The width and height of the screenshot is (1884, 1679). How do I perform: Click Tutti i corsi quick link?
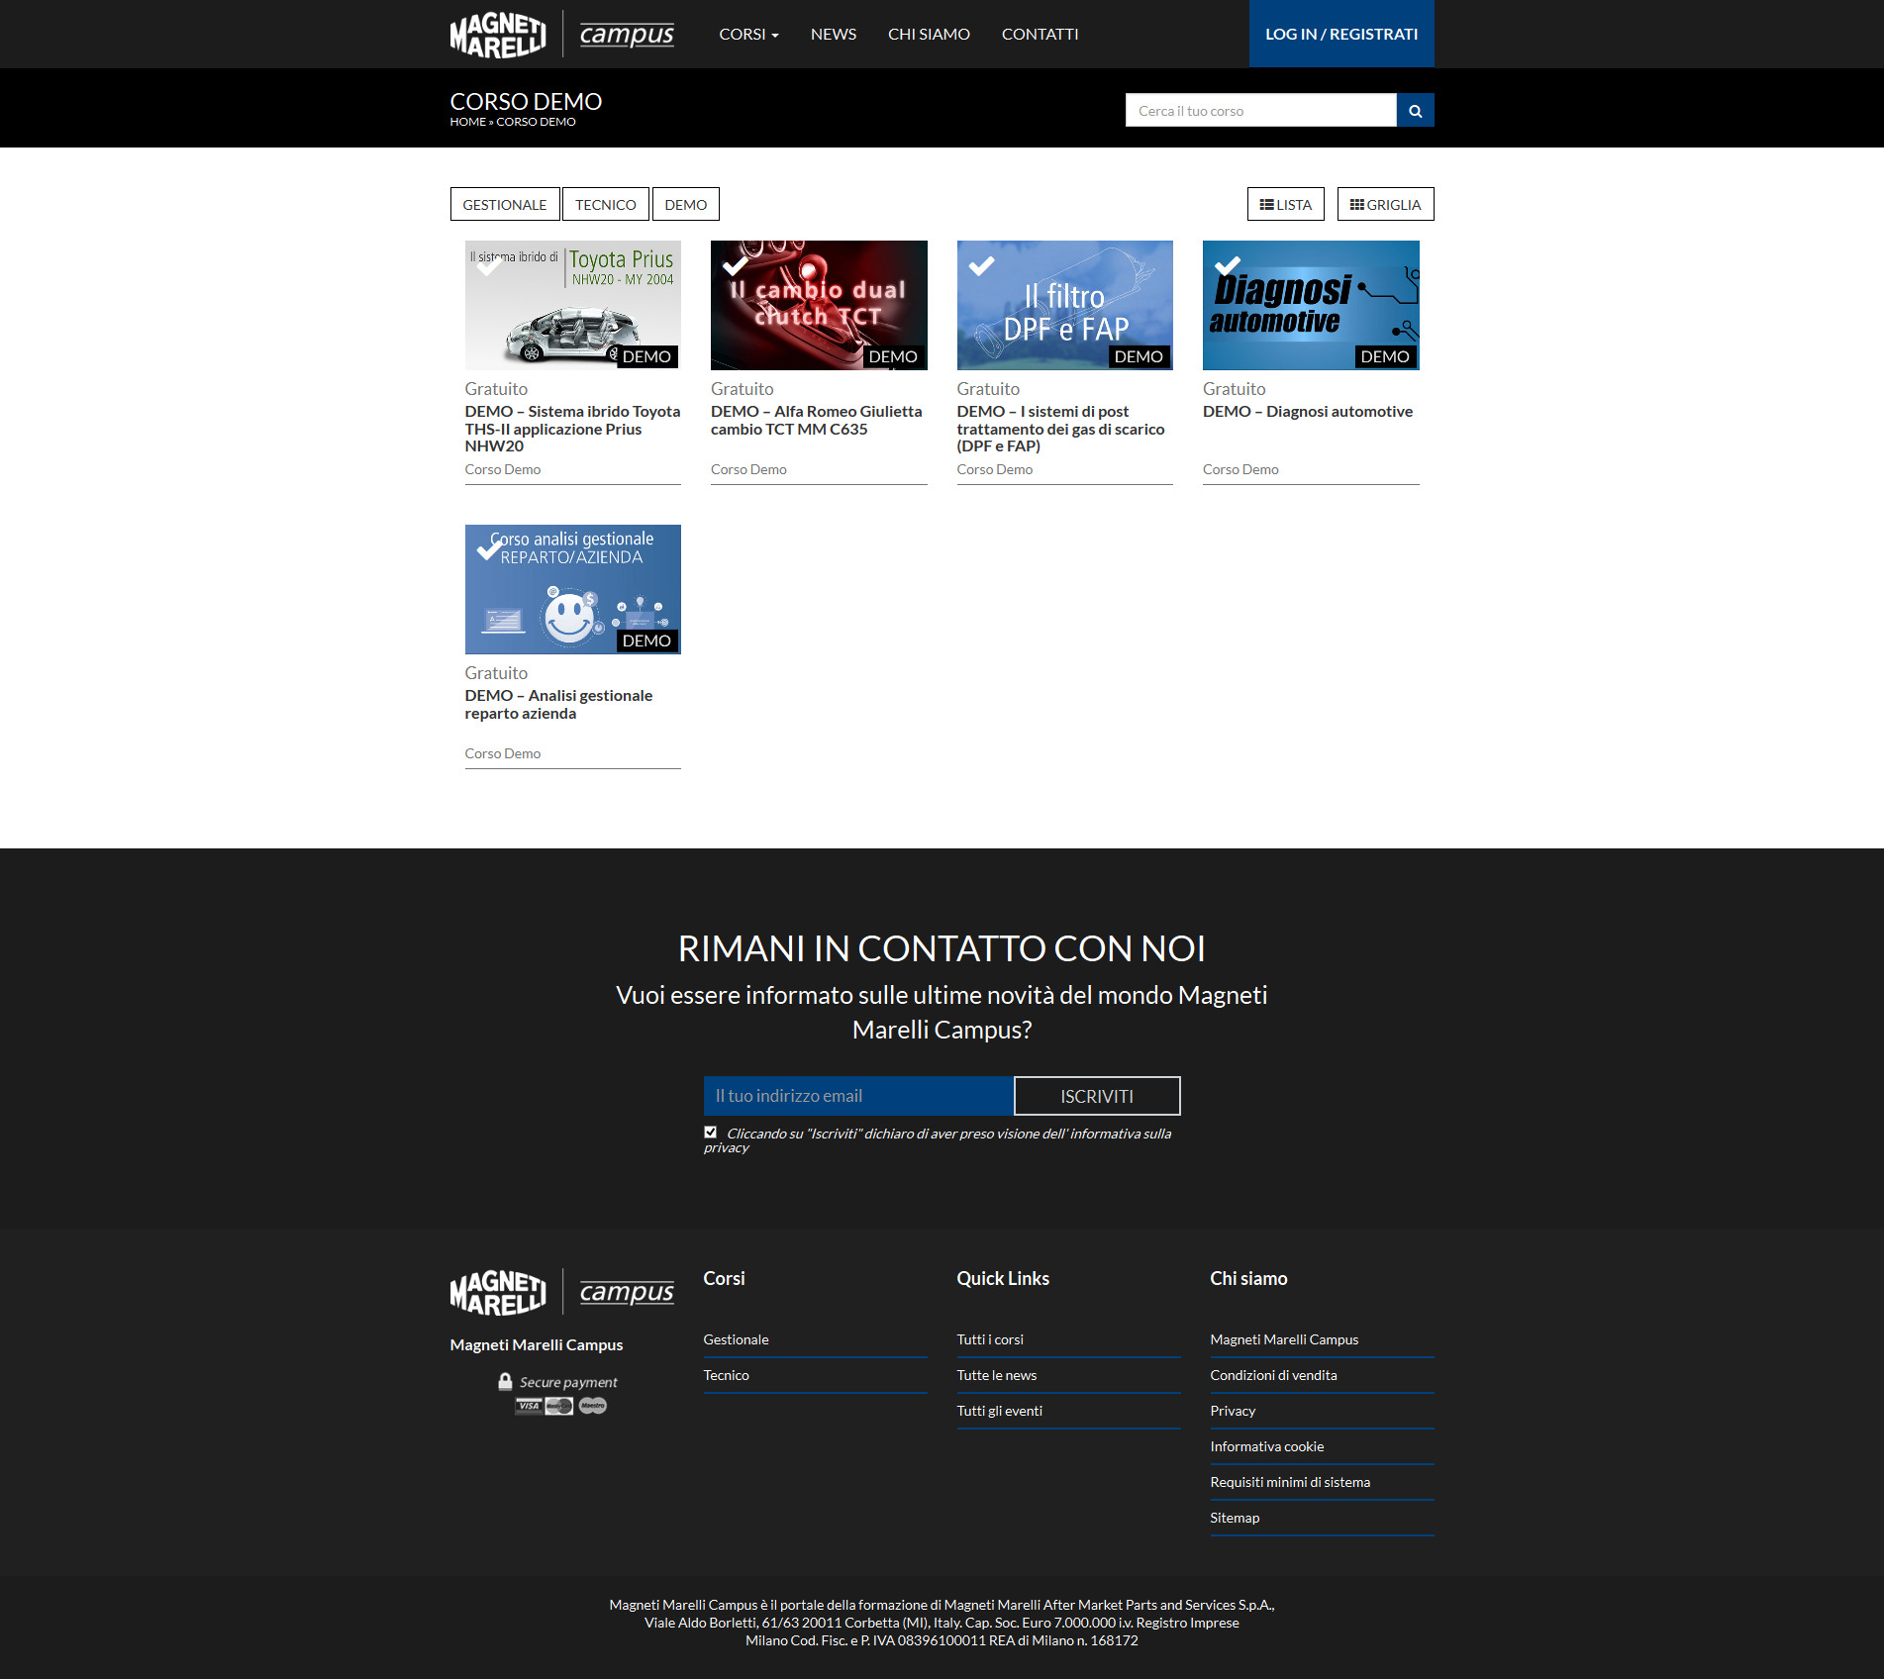pos(990,1339)
